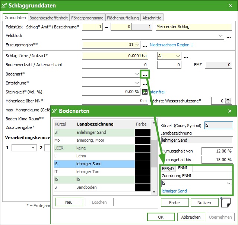Click black color swatch of Lehm row

click(142, 156)
